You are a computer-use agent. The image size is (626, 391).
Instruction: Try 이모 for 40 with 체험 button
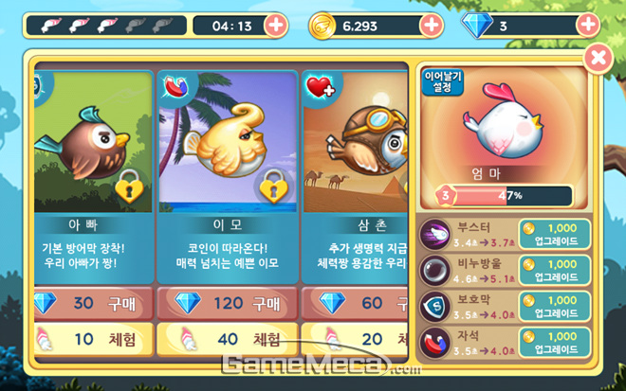click(228, 339)
